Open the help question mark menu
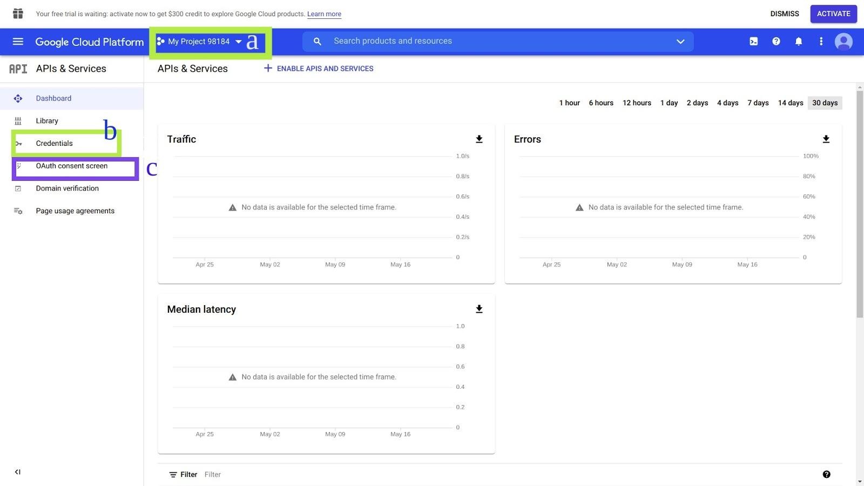The image size is (864, 486). 776,42
